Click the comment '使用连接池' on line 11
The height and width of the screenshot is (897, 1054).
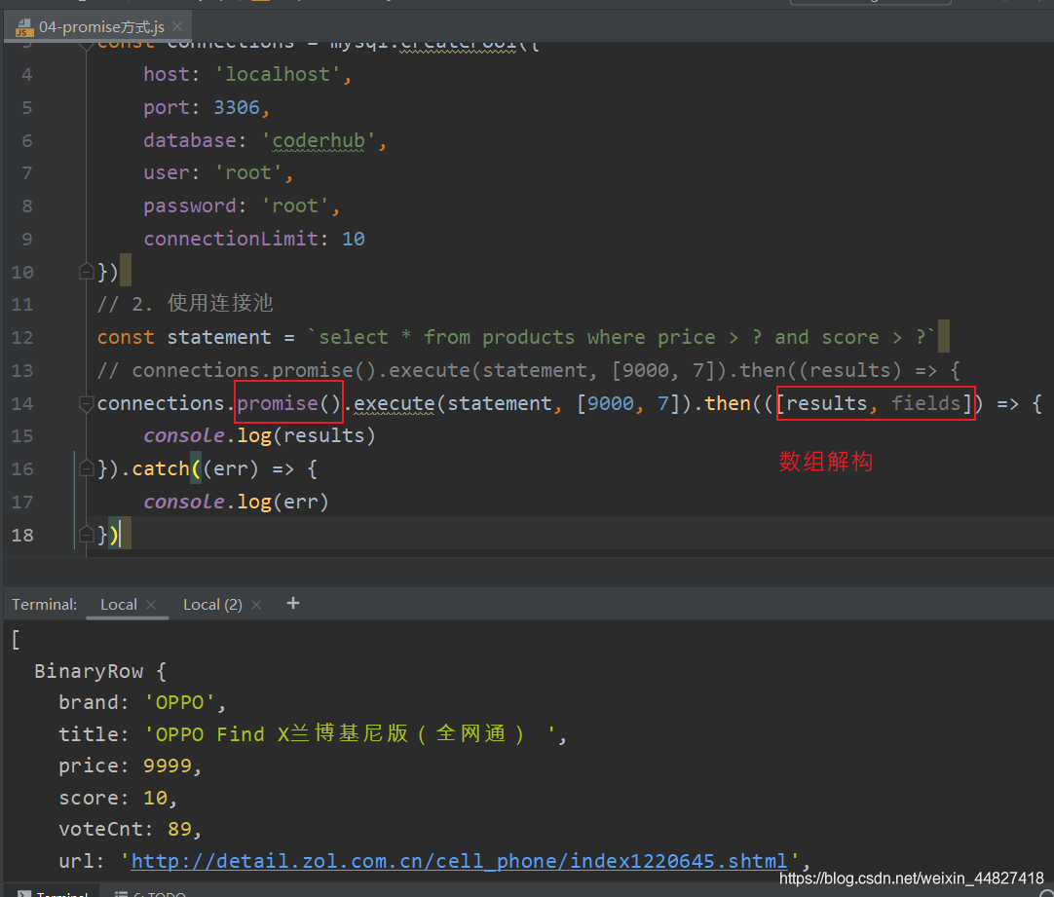(x=220, y=304)
